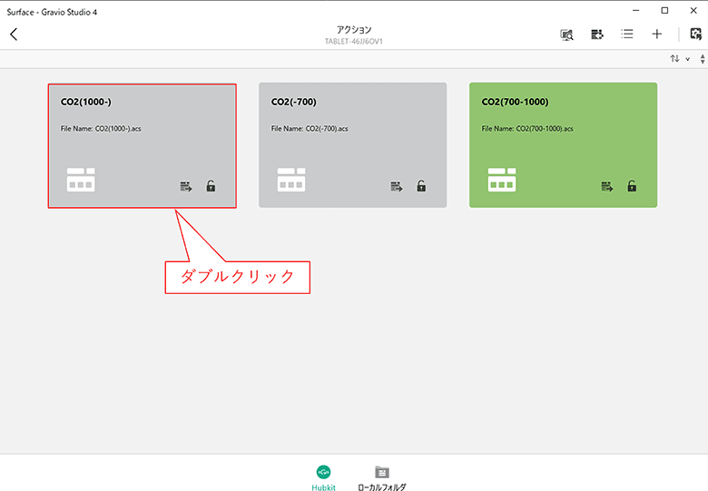Open the sort order dropdown chevron
This screenshot has width=708, height=491.
pos(688,59)
